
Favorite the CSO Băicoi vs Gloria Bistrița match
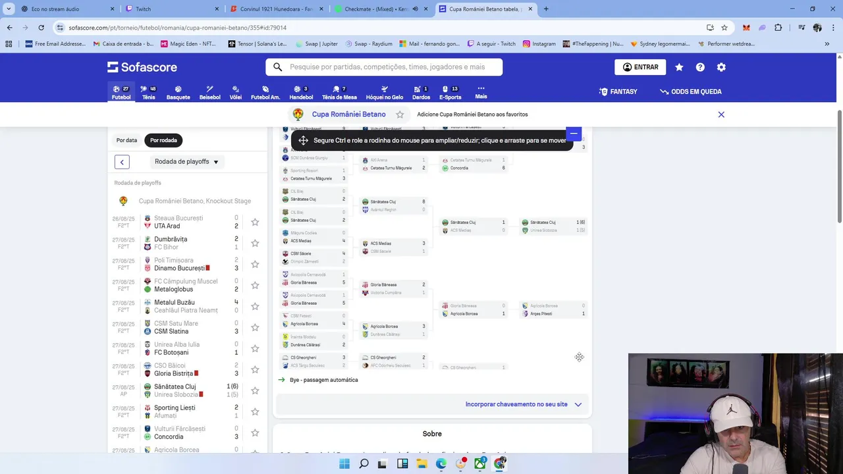(x=255, y=369)
